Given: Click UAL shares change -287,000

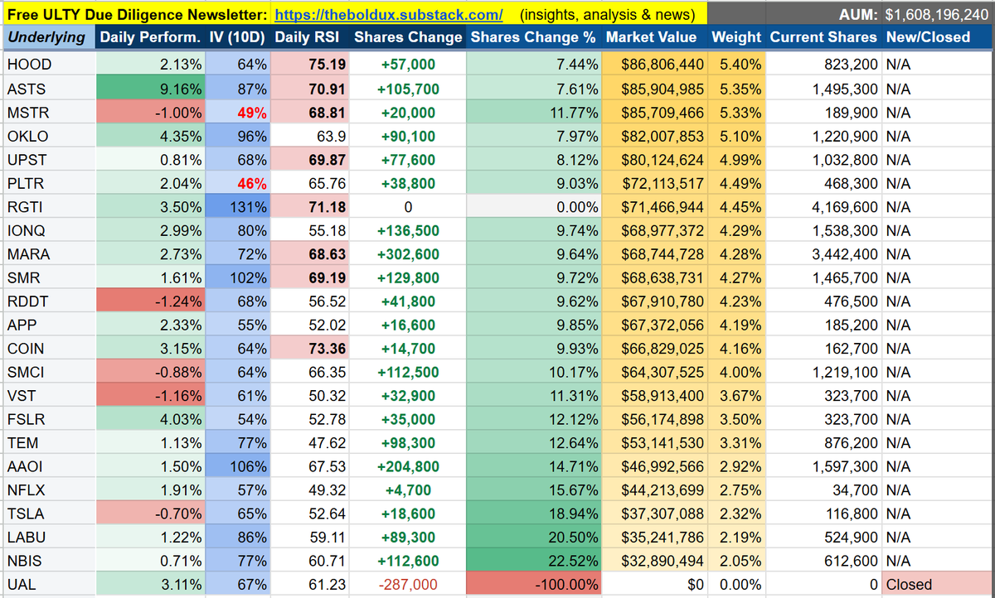Looking at the screenshot, I should [407, 584].
